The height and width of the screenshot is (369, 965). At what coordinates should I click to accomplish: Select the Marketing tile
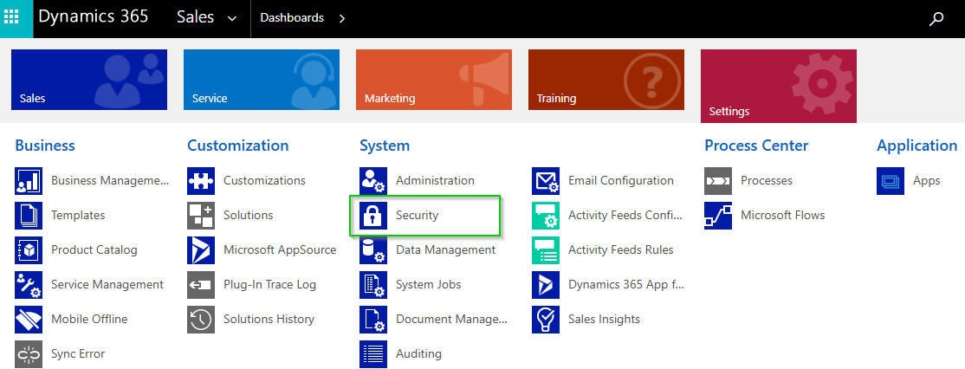point(433,80)
